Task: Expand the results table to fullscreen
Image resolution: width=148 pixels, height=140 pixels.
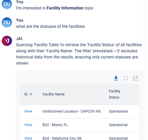Action: click(x=126, y=78)
